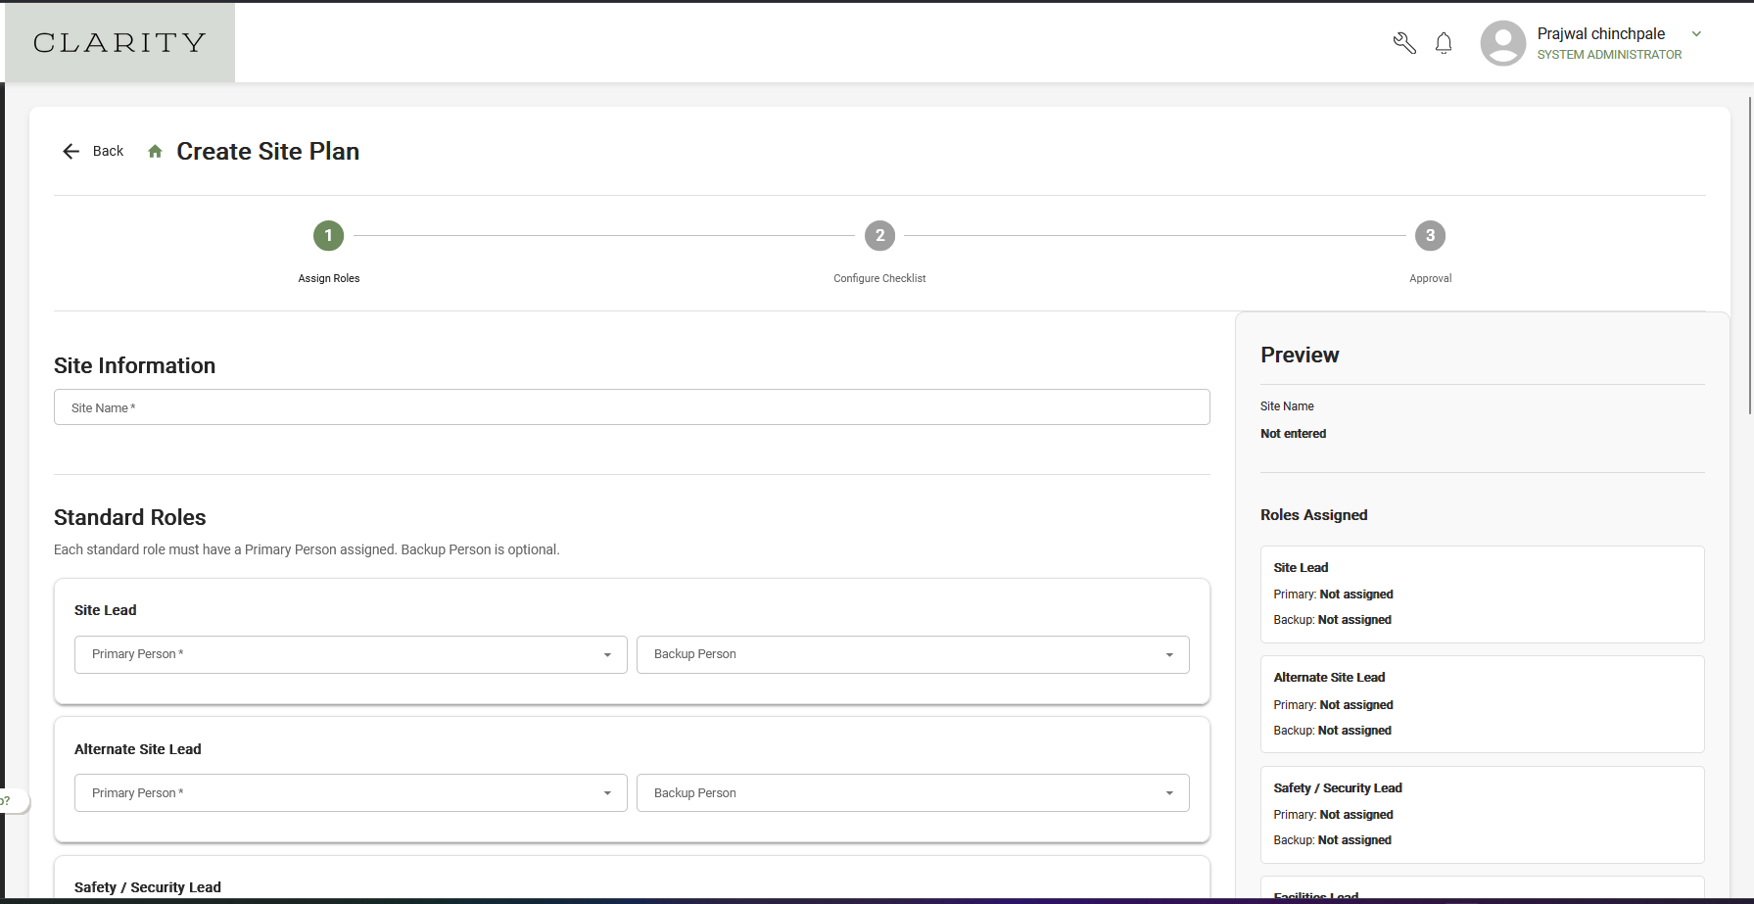Click Alternate Site Lead preview Primary Not assigned
The image size is (1754, 904).
1356,705
